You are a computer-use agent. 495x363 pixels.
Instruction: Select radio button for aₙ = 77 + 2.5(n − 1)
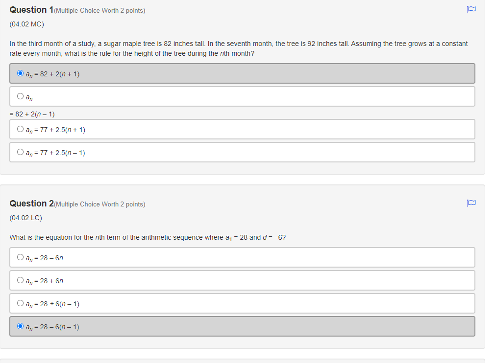(x=21, y=152)
